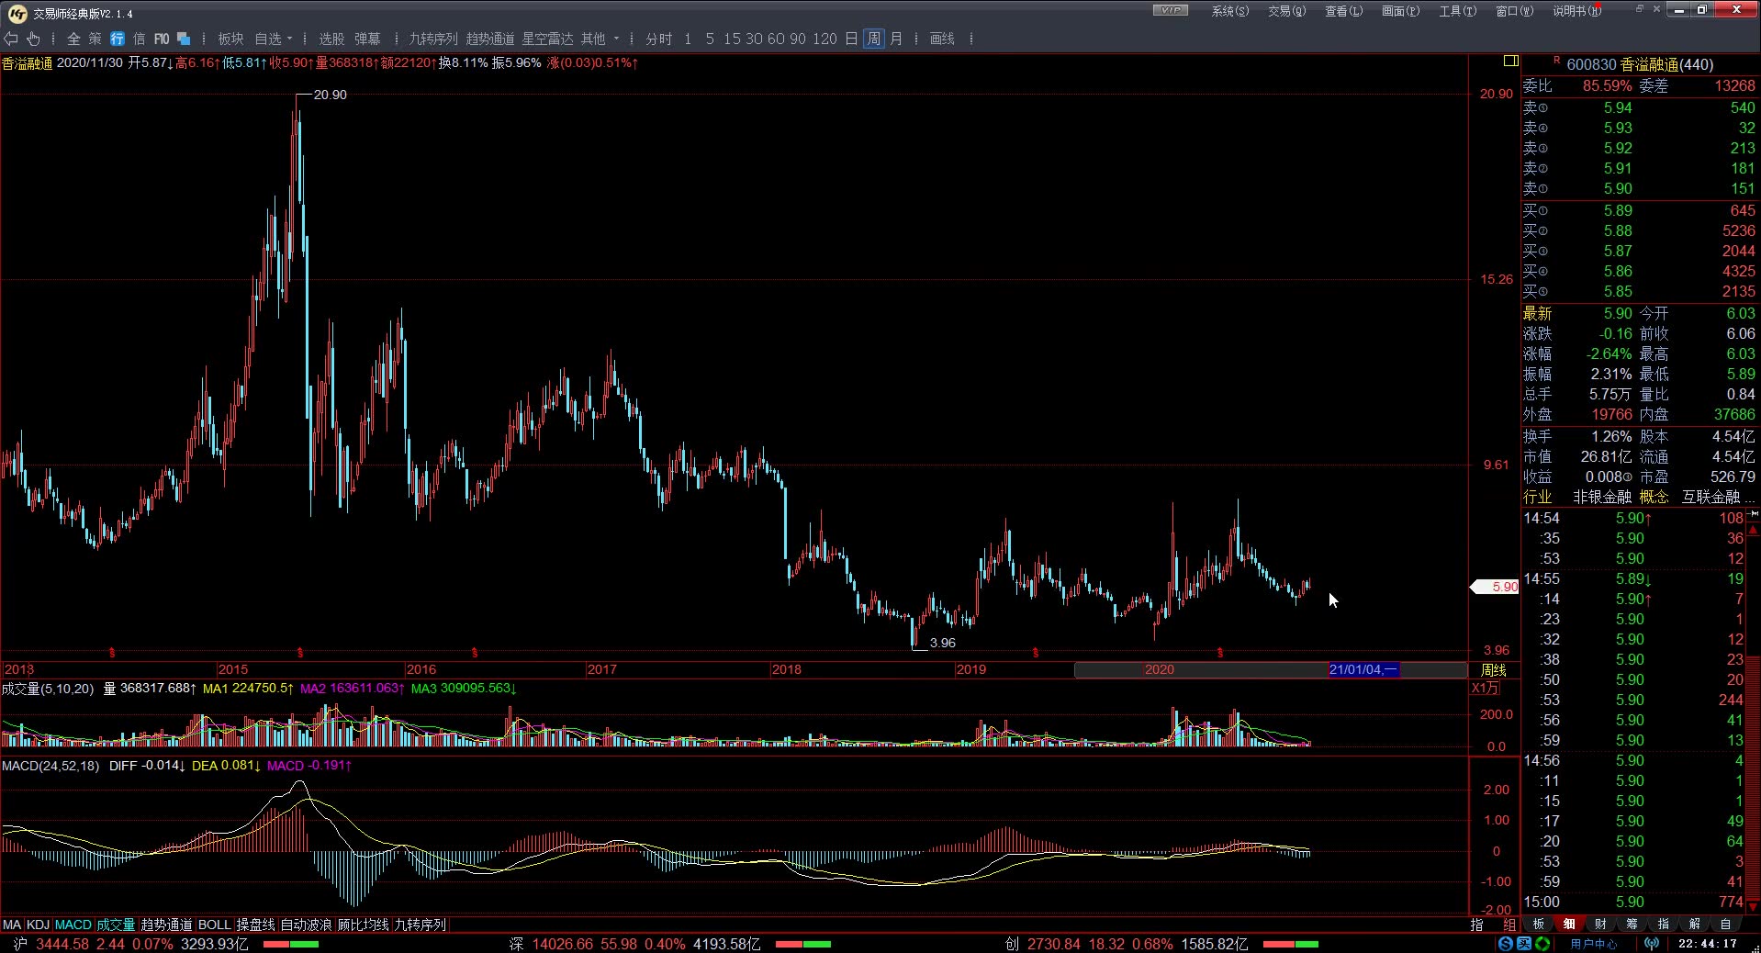Expand the 其他 dropdown arrow
This screenshot has width=1761, height=953.
(x=617, y=39)
